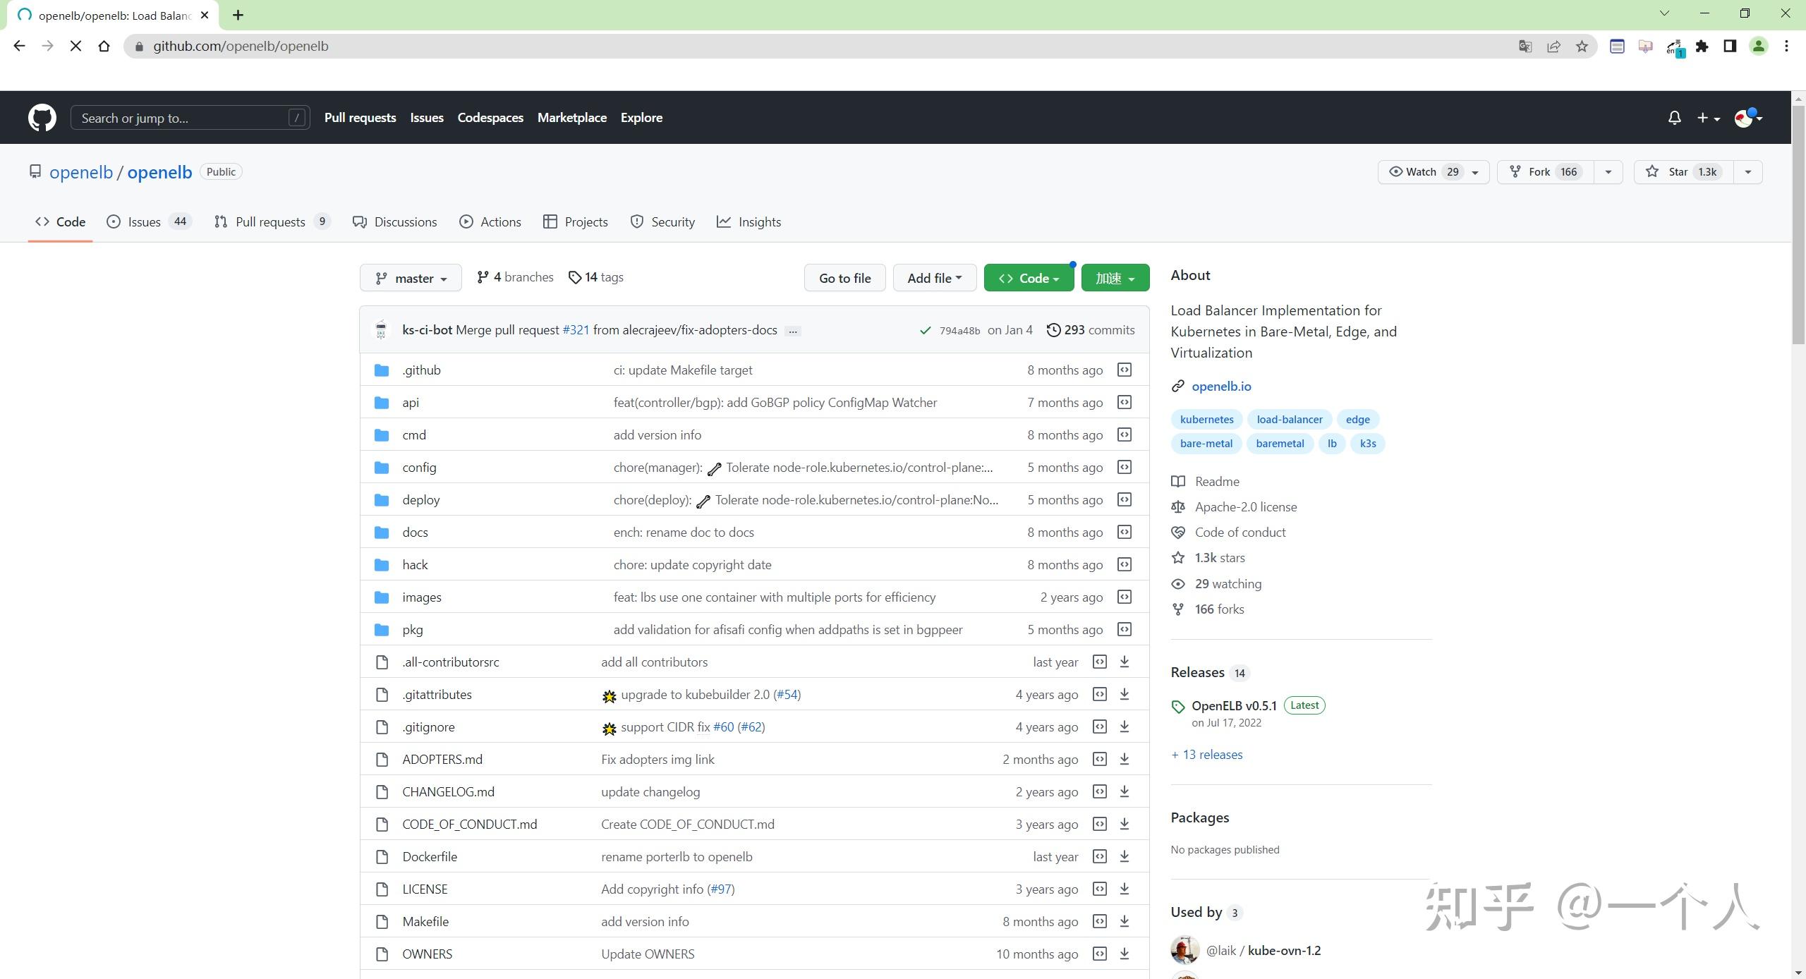
Task: Open the 加速 dropdown button
Action: (x=1115, y=278)
